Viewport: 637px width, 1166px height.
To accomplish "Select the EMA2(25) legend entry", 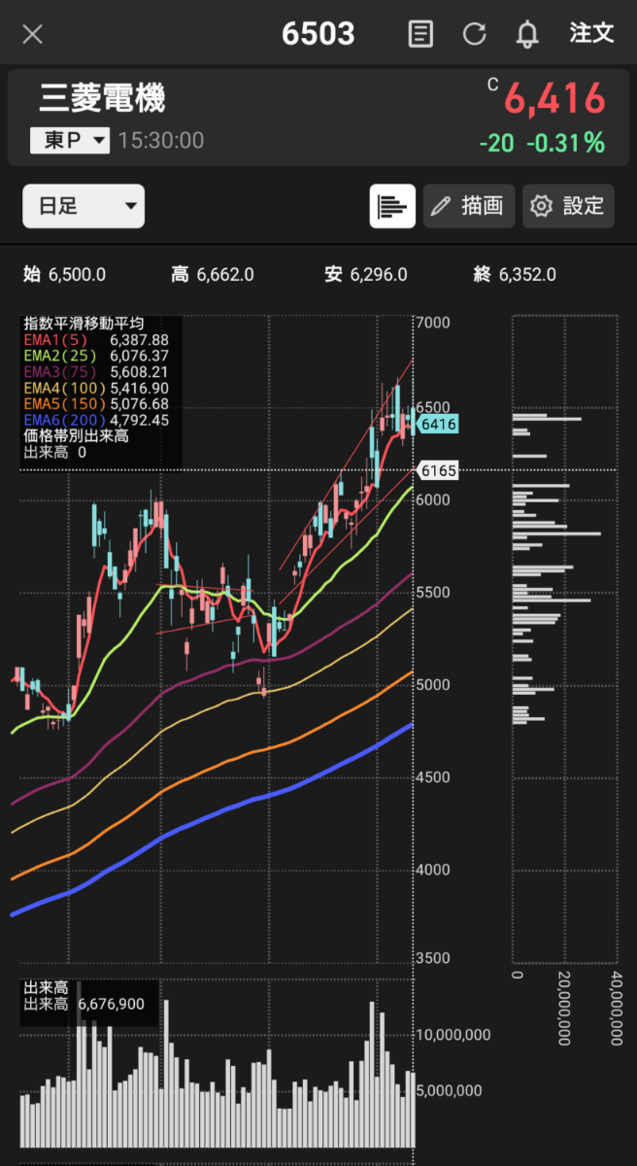I will [x=96, y=356].
